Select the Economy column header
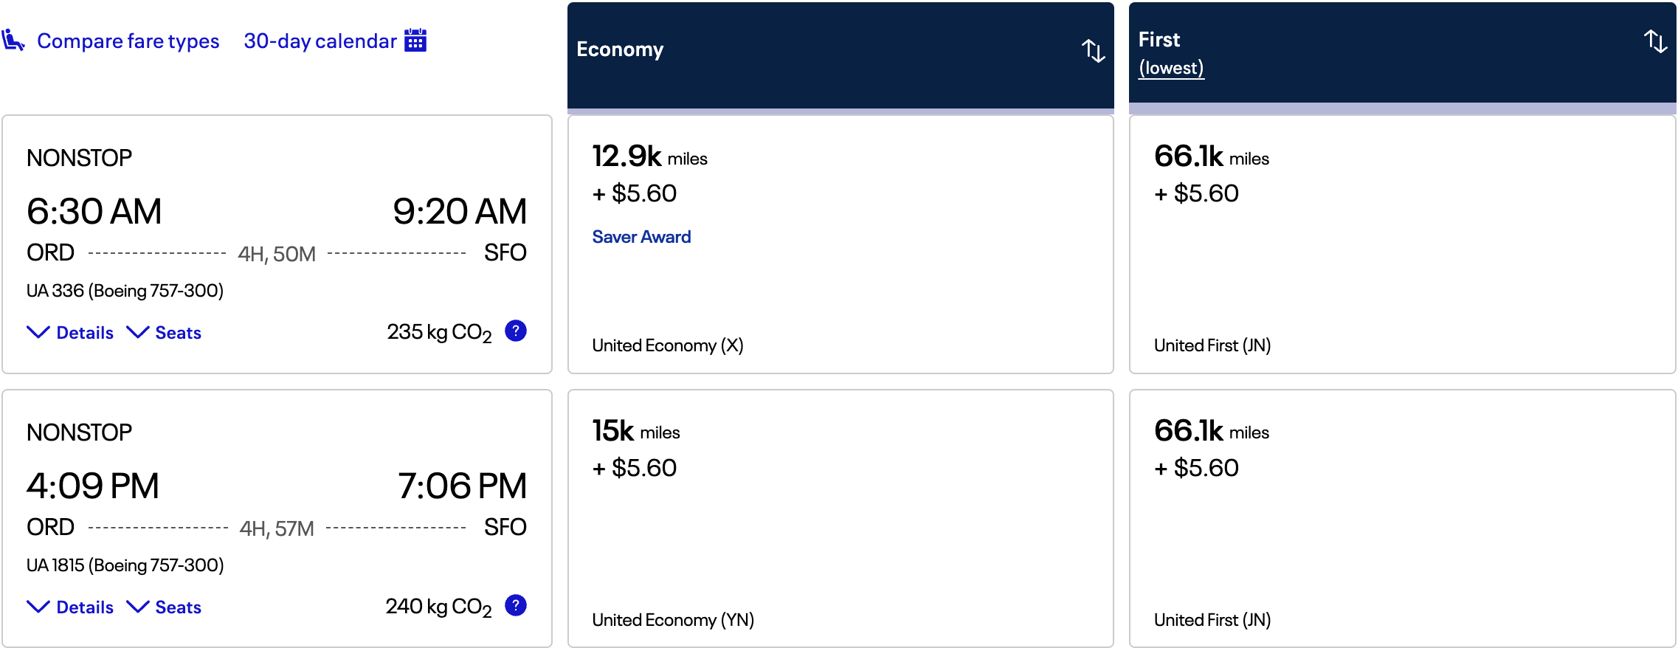Image resolution: width=1678 pixels, height=648 pixels. 840,55
